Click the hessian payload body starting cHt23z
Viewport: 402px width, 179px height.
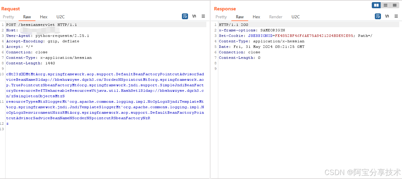tap(105, 85)
